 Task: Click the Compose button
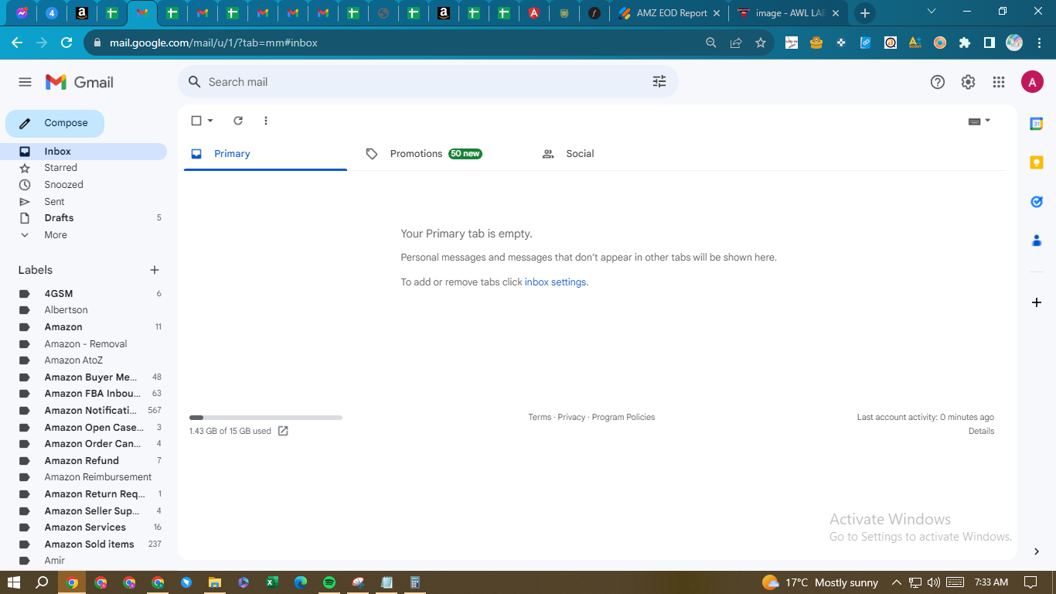[x=55, y=123]
